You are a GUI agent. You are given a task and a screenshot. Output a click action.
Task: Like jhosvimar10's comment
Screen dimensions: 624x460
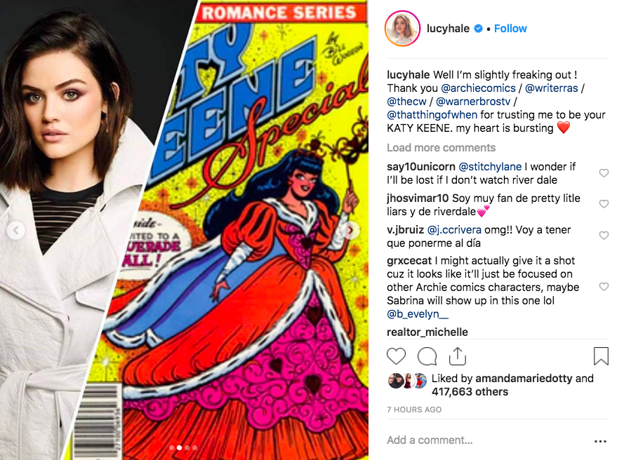pyautogui.click(x=604, y=203)
